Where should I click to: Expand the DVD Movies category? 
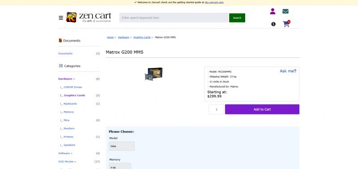68,161
